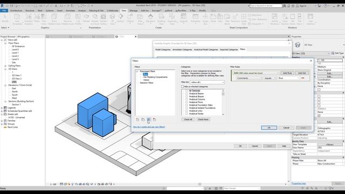Select Fire Resisting Compartments filter
The image size is (345, 194).
click(x=155, y=77)
